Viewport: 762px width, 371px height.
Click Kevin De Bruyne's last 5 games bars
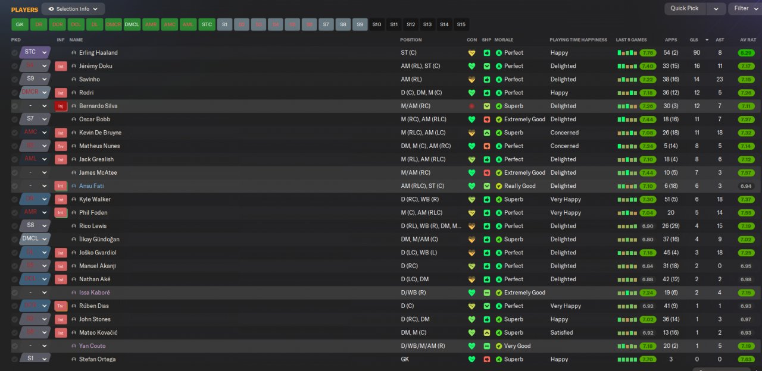pos(627,133)
